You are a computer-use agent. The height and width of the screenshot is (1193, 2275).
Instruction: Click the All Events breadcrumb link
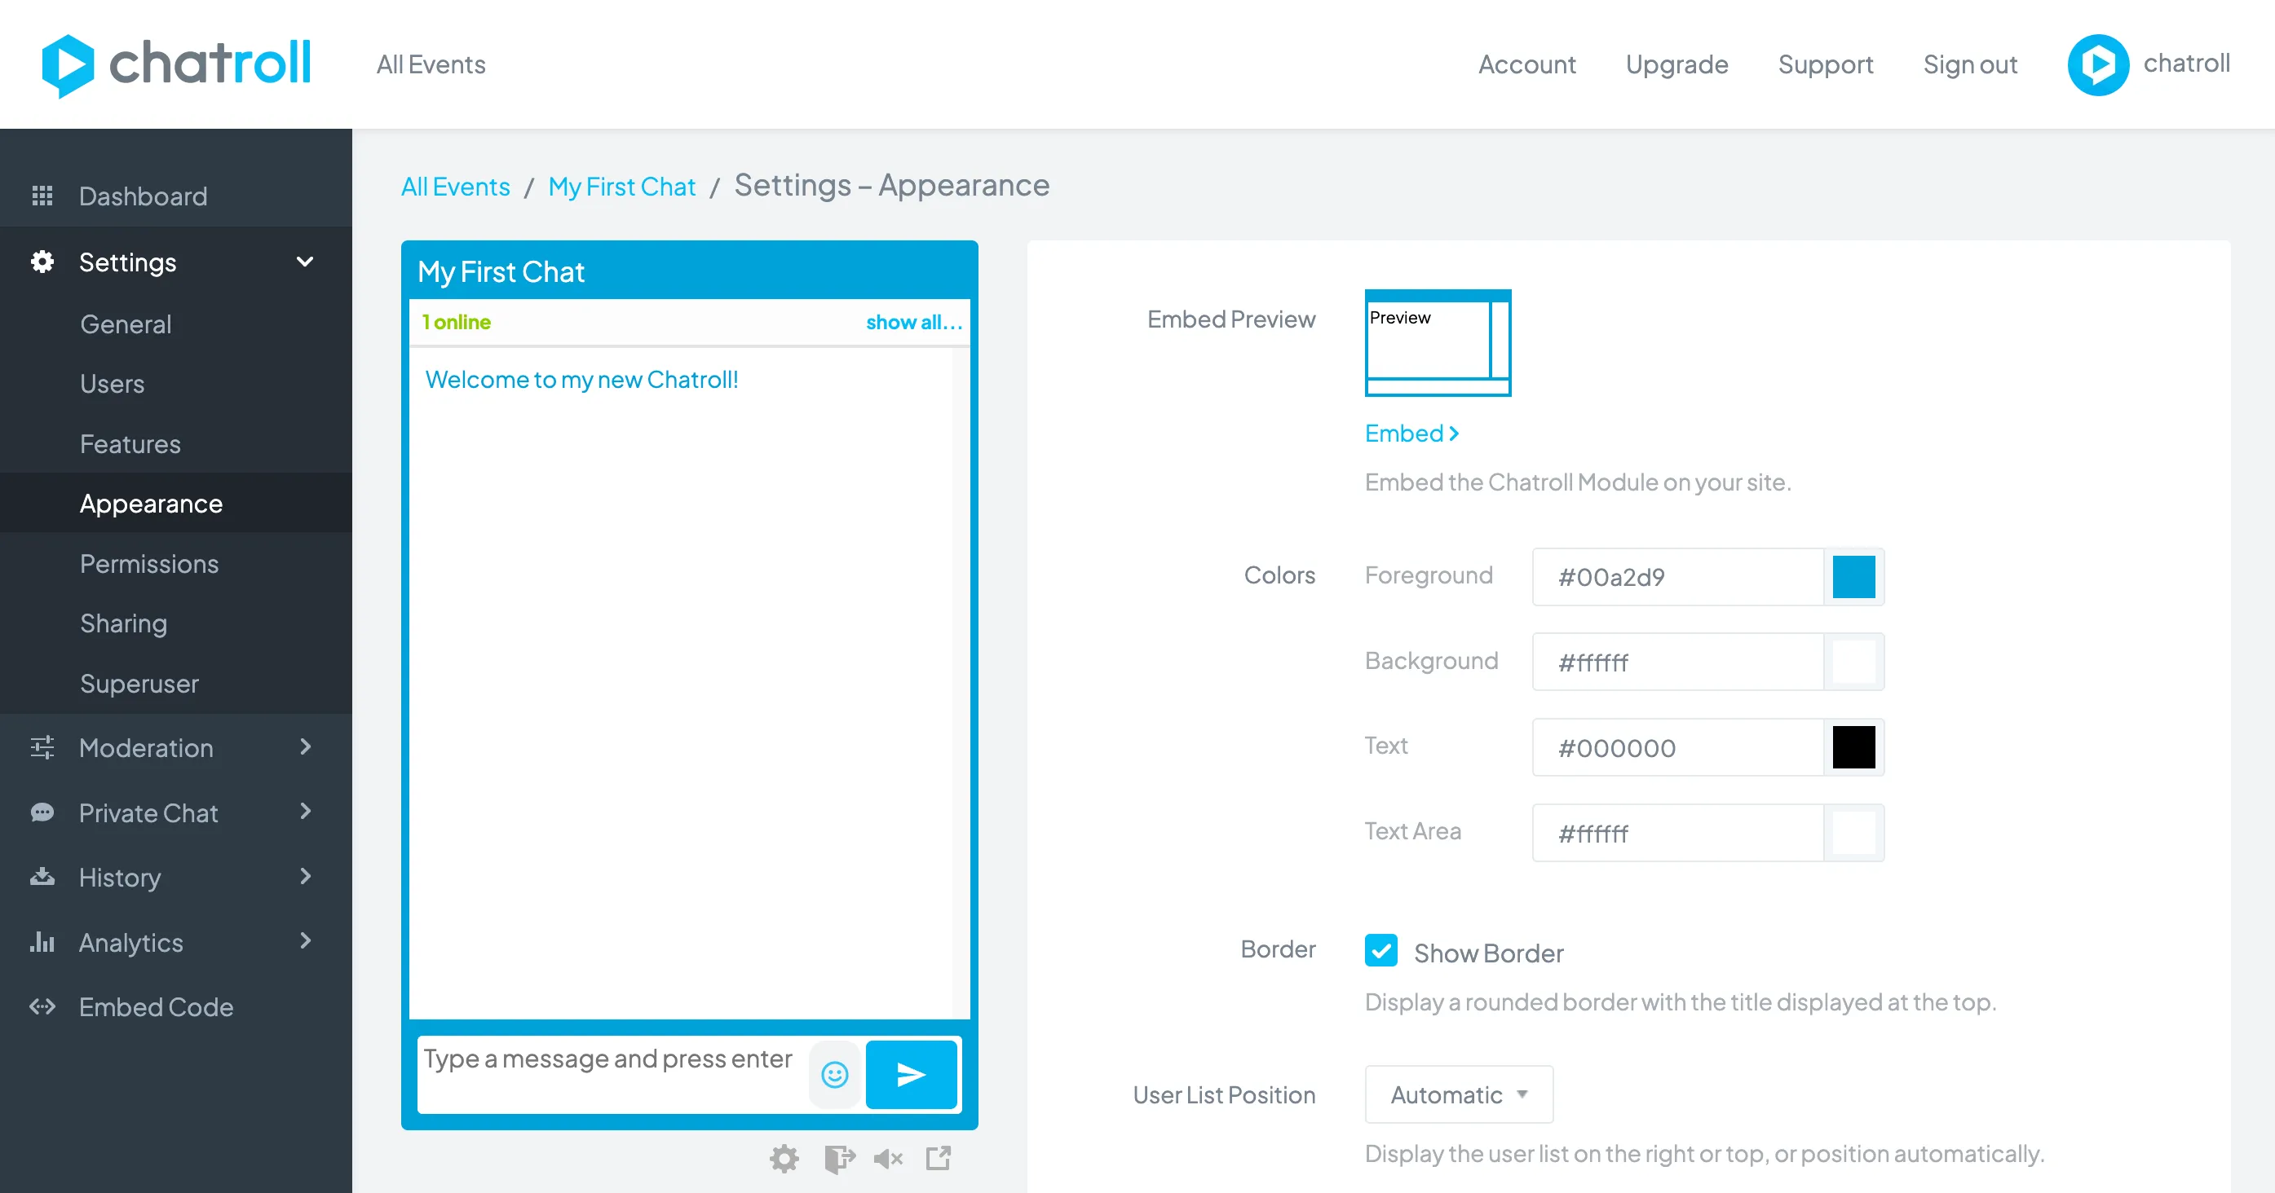click(456, 186)
